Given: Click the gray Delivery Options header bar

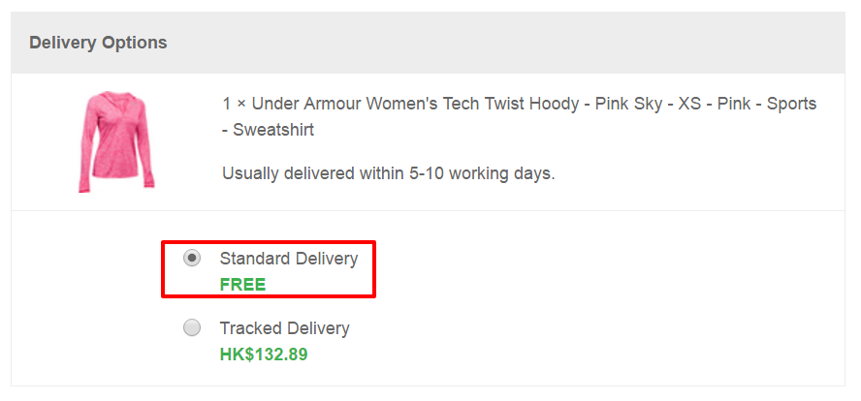Looking at the screenshot, I should [x=428, y=43].
